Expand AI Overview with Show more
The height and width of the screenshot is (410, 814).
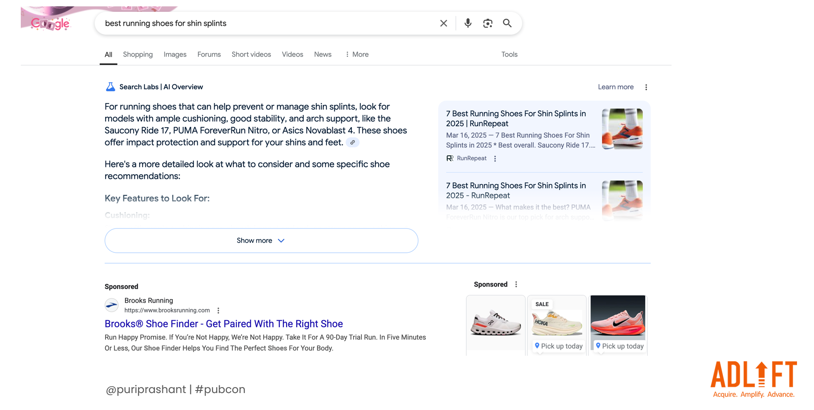(x=261, y=240)
